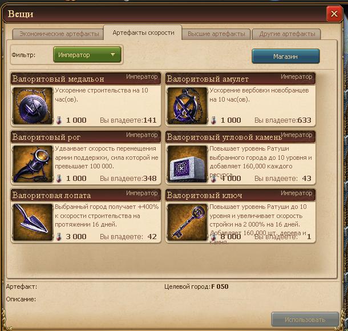Choose the Valorite cornerstone block icon
The image size is (348, 331).
pos(187,164)
